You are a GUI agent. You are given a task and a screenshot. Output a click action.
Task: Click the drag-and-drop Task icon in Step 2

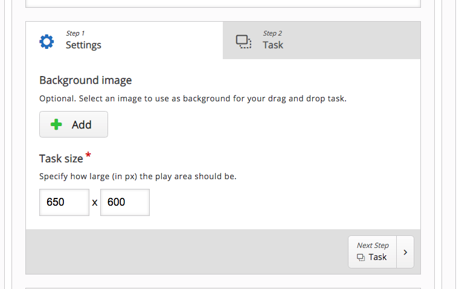(243, 42)
